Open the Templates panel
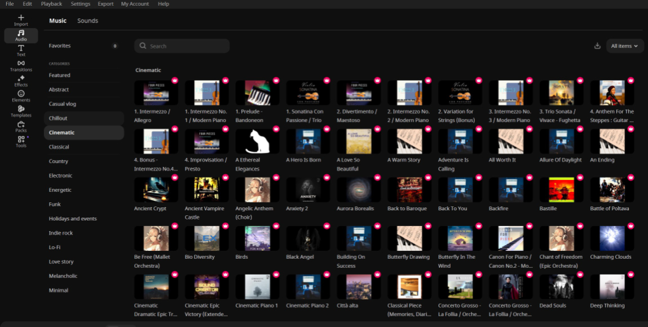This screenshot has width=648, height=327. click(x=21, y=112)
